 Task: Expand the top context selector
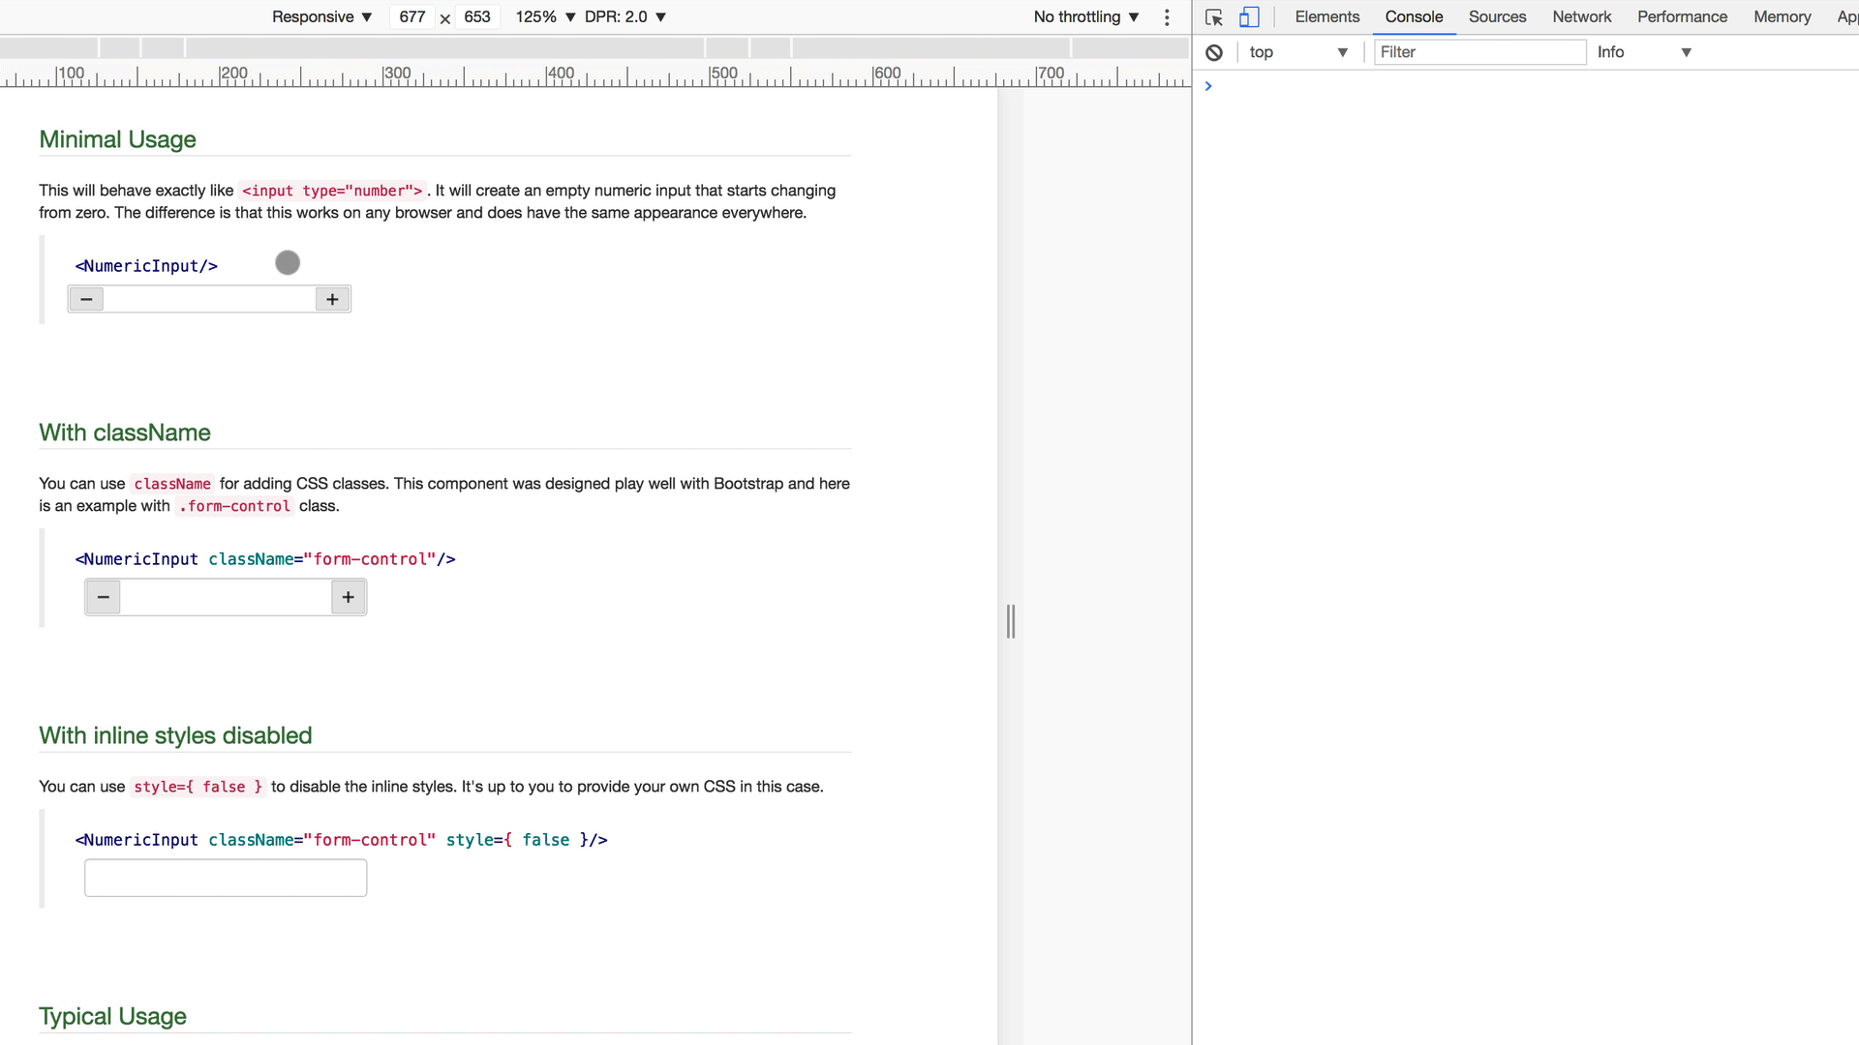click(x=1297, y=52)
